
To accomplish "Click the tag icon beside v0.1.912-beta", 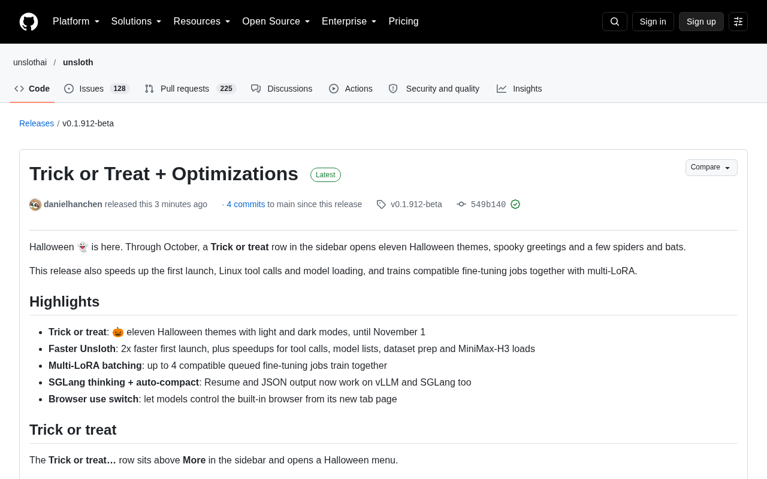I will click(381, 204).
